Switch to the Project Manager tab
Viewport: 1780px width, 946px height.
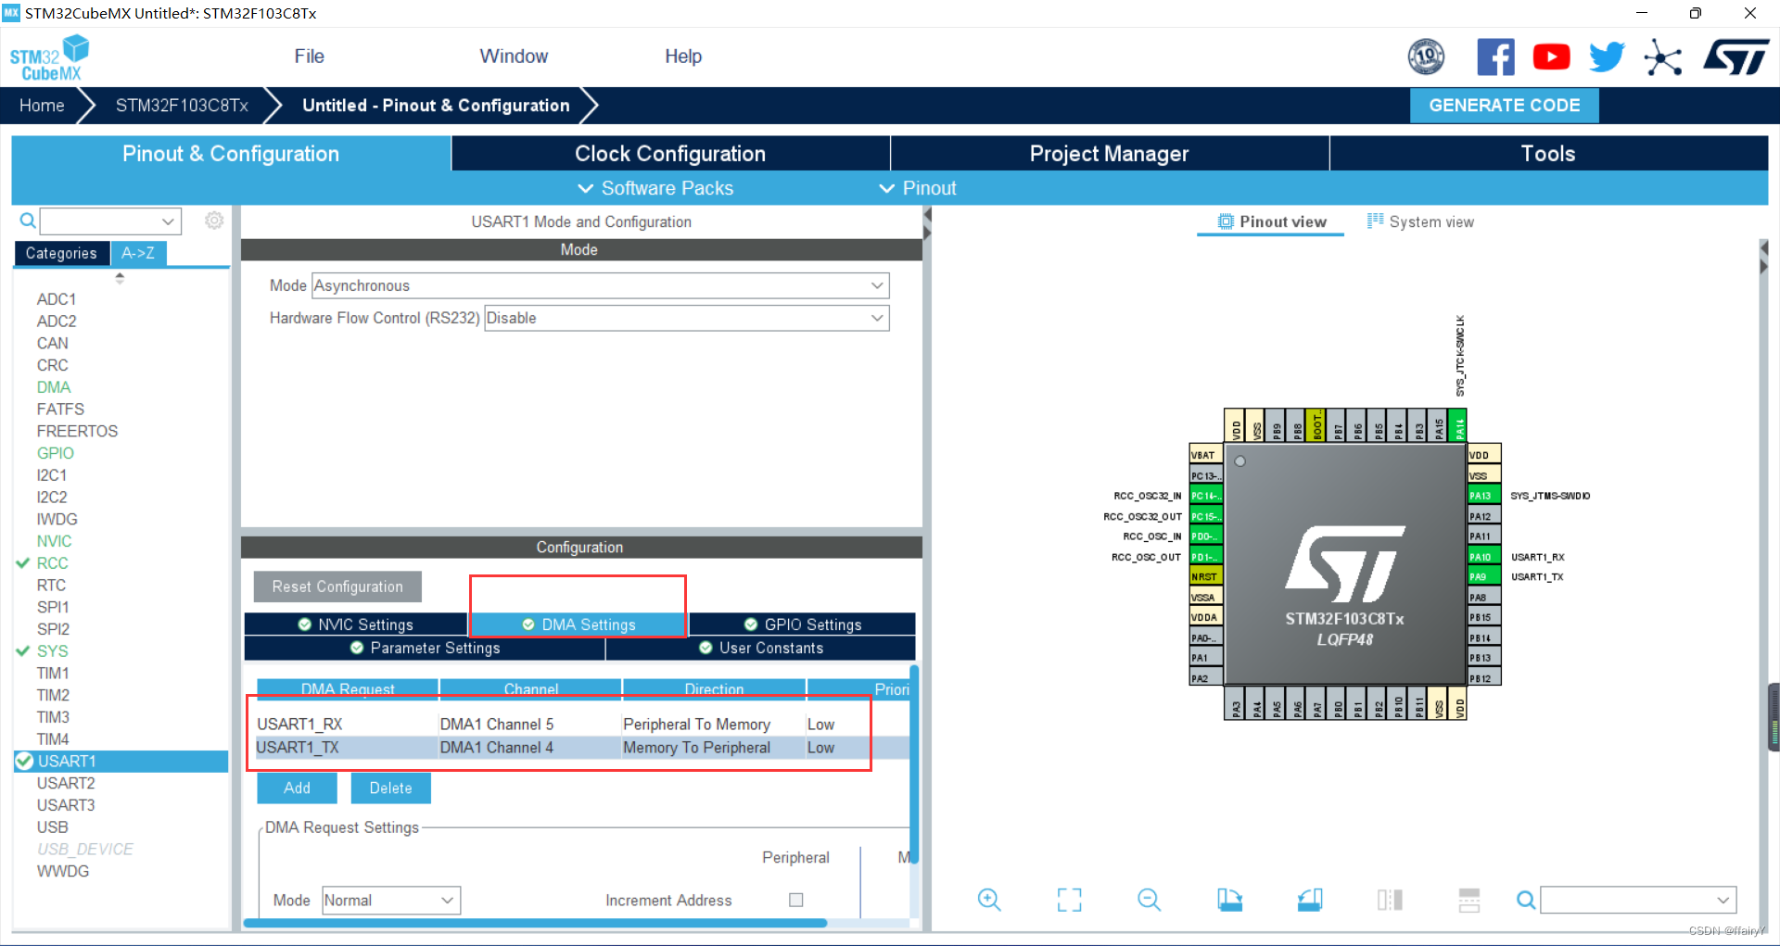(x=1109, y=154)
